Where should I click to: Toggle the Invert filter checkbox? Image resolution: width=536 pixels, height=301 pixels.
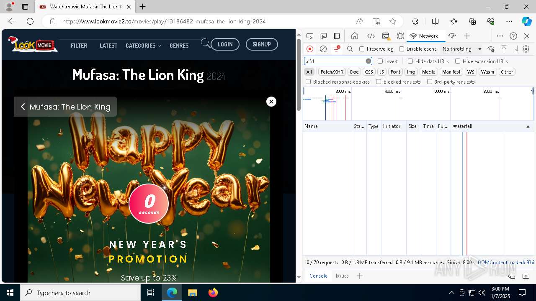(380, 61)
